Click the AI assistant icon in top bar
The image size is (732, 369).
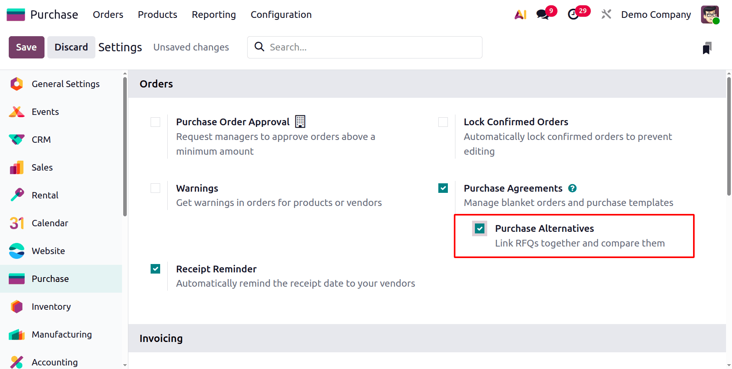tap(520, 14)
